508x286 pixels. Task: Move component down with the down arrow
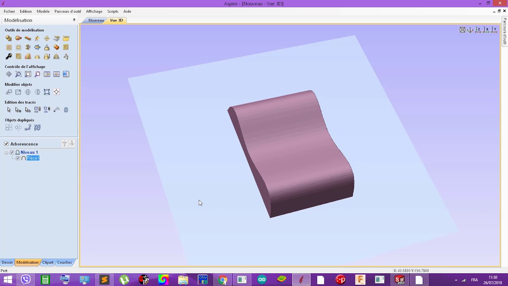[72, 144]
